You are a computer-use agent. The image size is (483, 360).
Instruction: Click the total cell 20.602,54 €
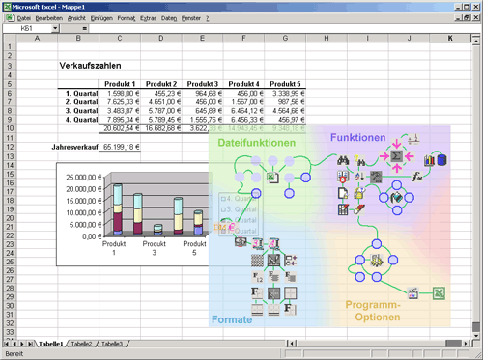tap(120, 128)
